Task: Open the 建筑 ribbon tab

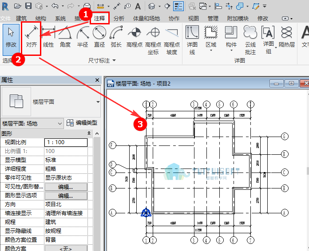Action: pos(21,19)
